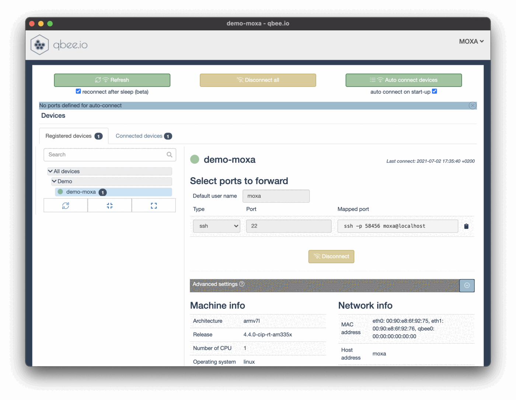516x400 pixels.
Task: Open the ssh type dropdown
Action: (217, 226)
